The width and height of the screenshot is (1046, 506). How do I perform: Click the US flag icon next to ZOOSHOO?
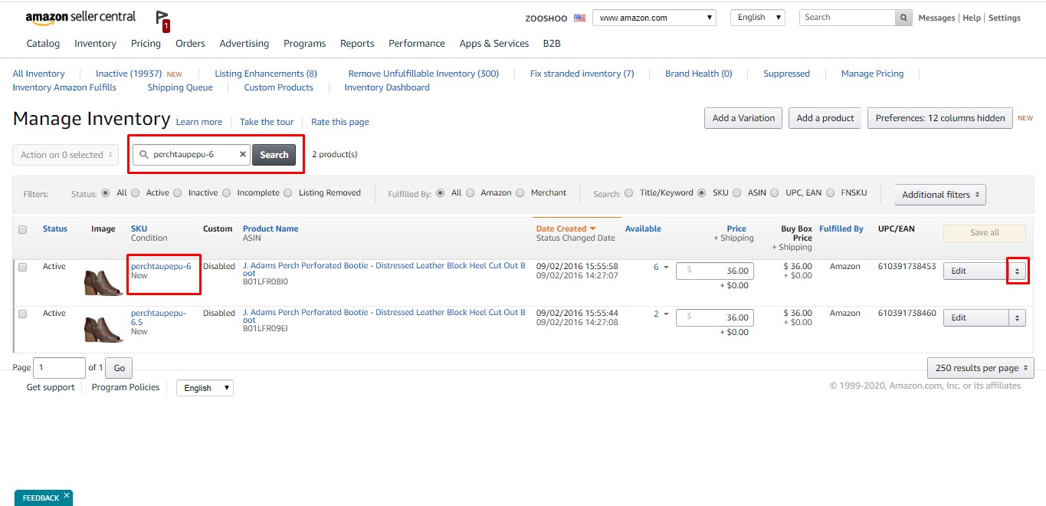[x=579, y=18]
